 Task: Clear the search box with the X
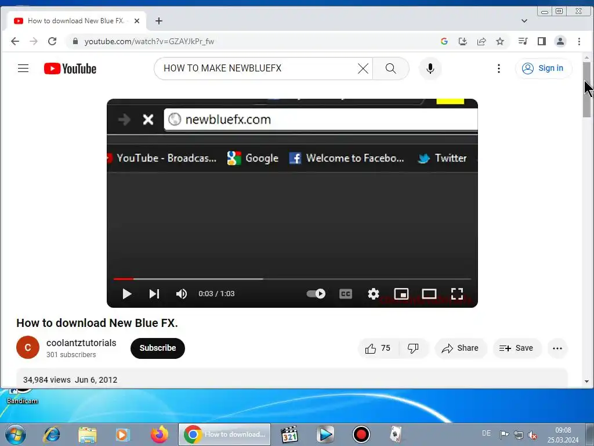363,69
